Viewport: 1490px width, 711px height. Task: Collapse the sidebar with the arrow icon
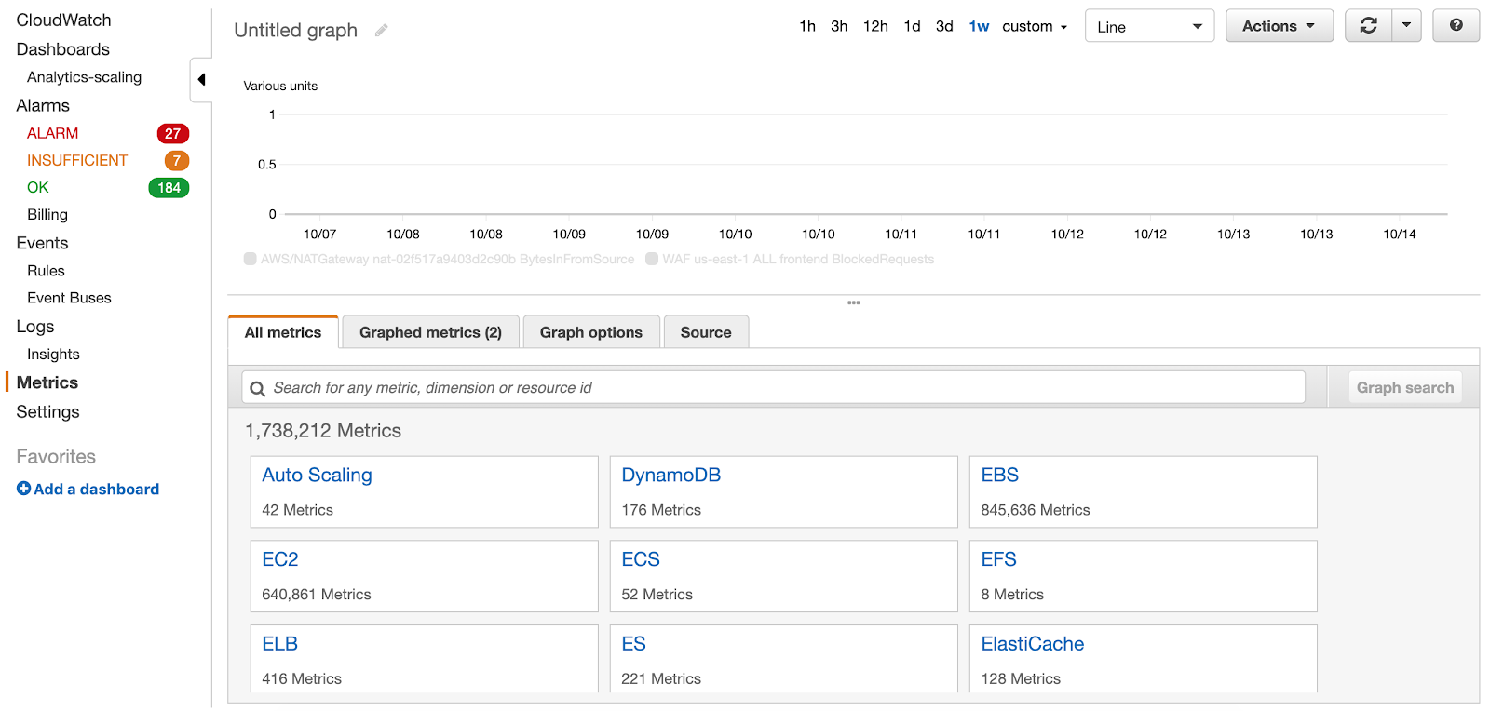coord(201,79)
